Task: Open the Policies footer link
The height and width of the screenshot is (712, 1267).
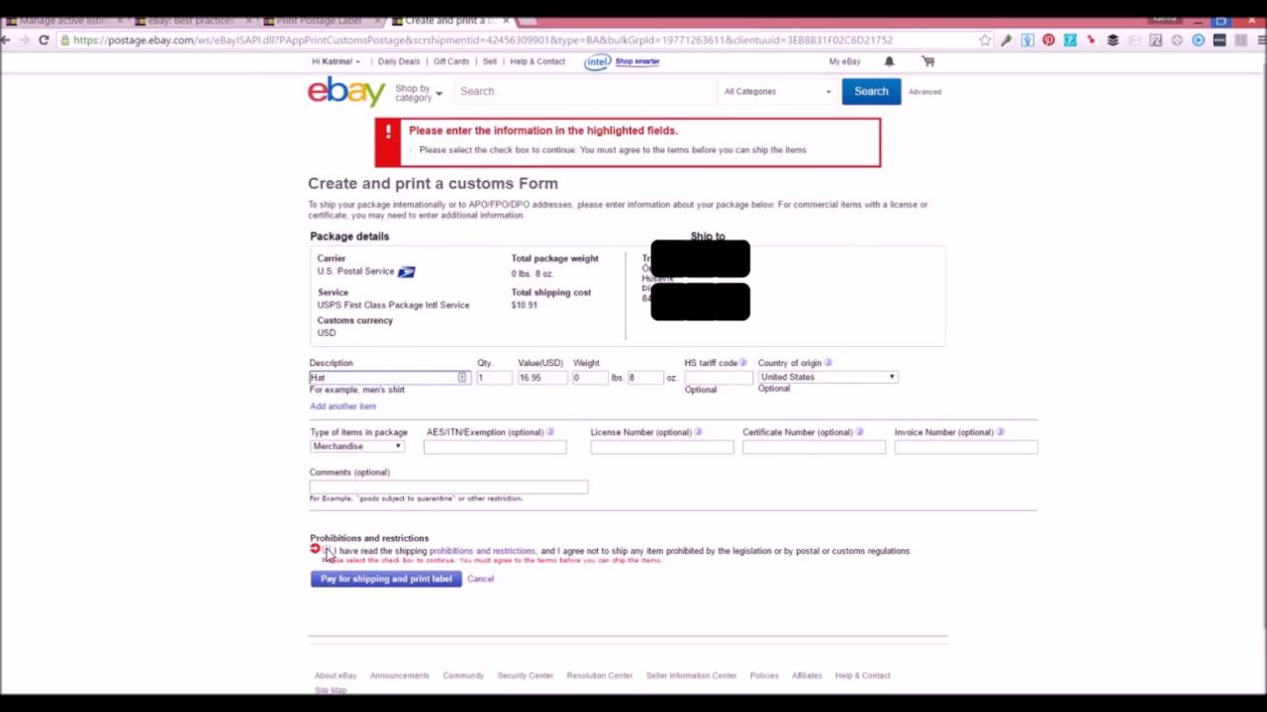Action: point(764,675)
